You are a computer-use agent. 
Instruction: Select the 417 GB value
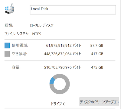(x=97, y=54)
